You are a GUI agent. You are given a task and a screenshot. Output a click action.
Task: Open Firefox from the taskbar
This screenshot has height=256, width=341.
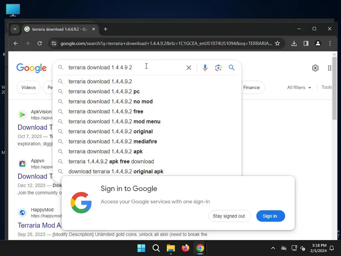click(185, 248)
